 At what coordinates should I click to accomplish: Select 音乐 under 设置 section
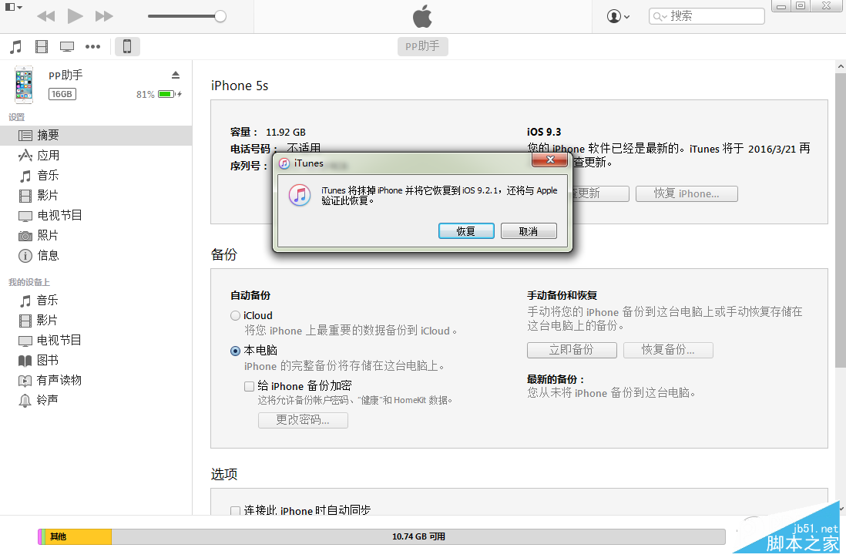(96, 176)
